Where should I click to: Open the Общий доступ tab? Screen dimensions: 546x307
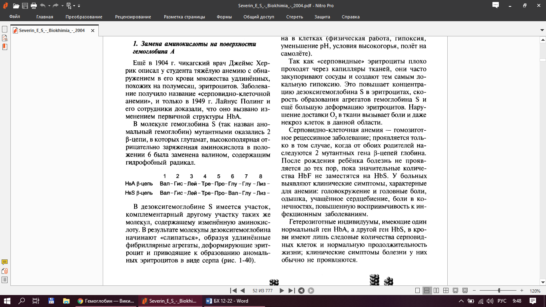259,17
